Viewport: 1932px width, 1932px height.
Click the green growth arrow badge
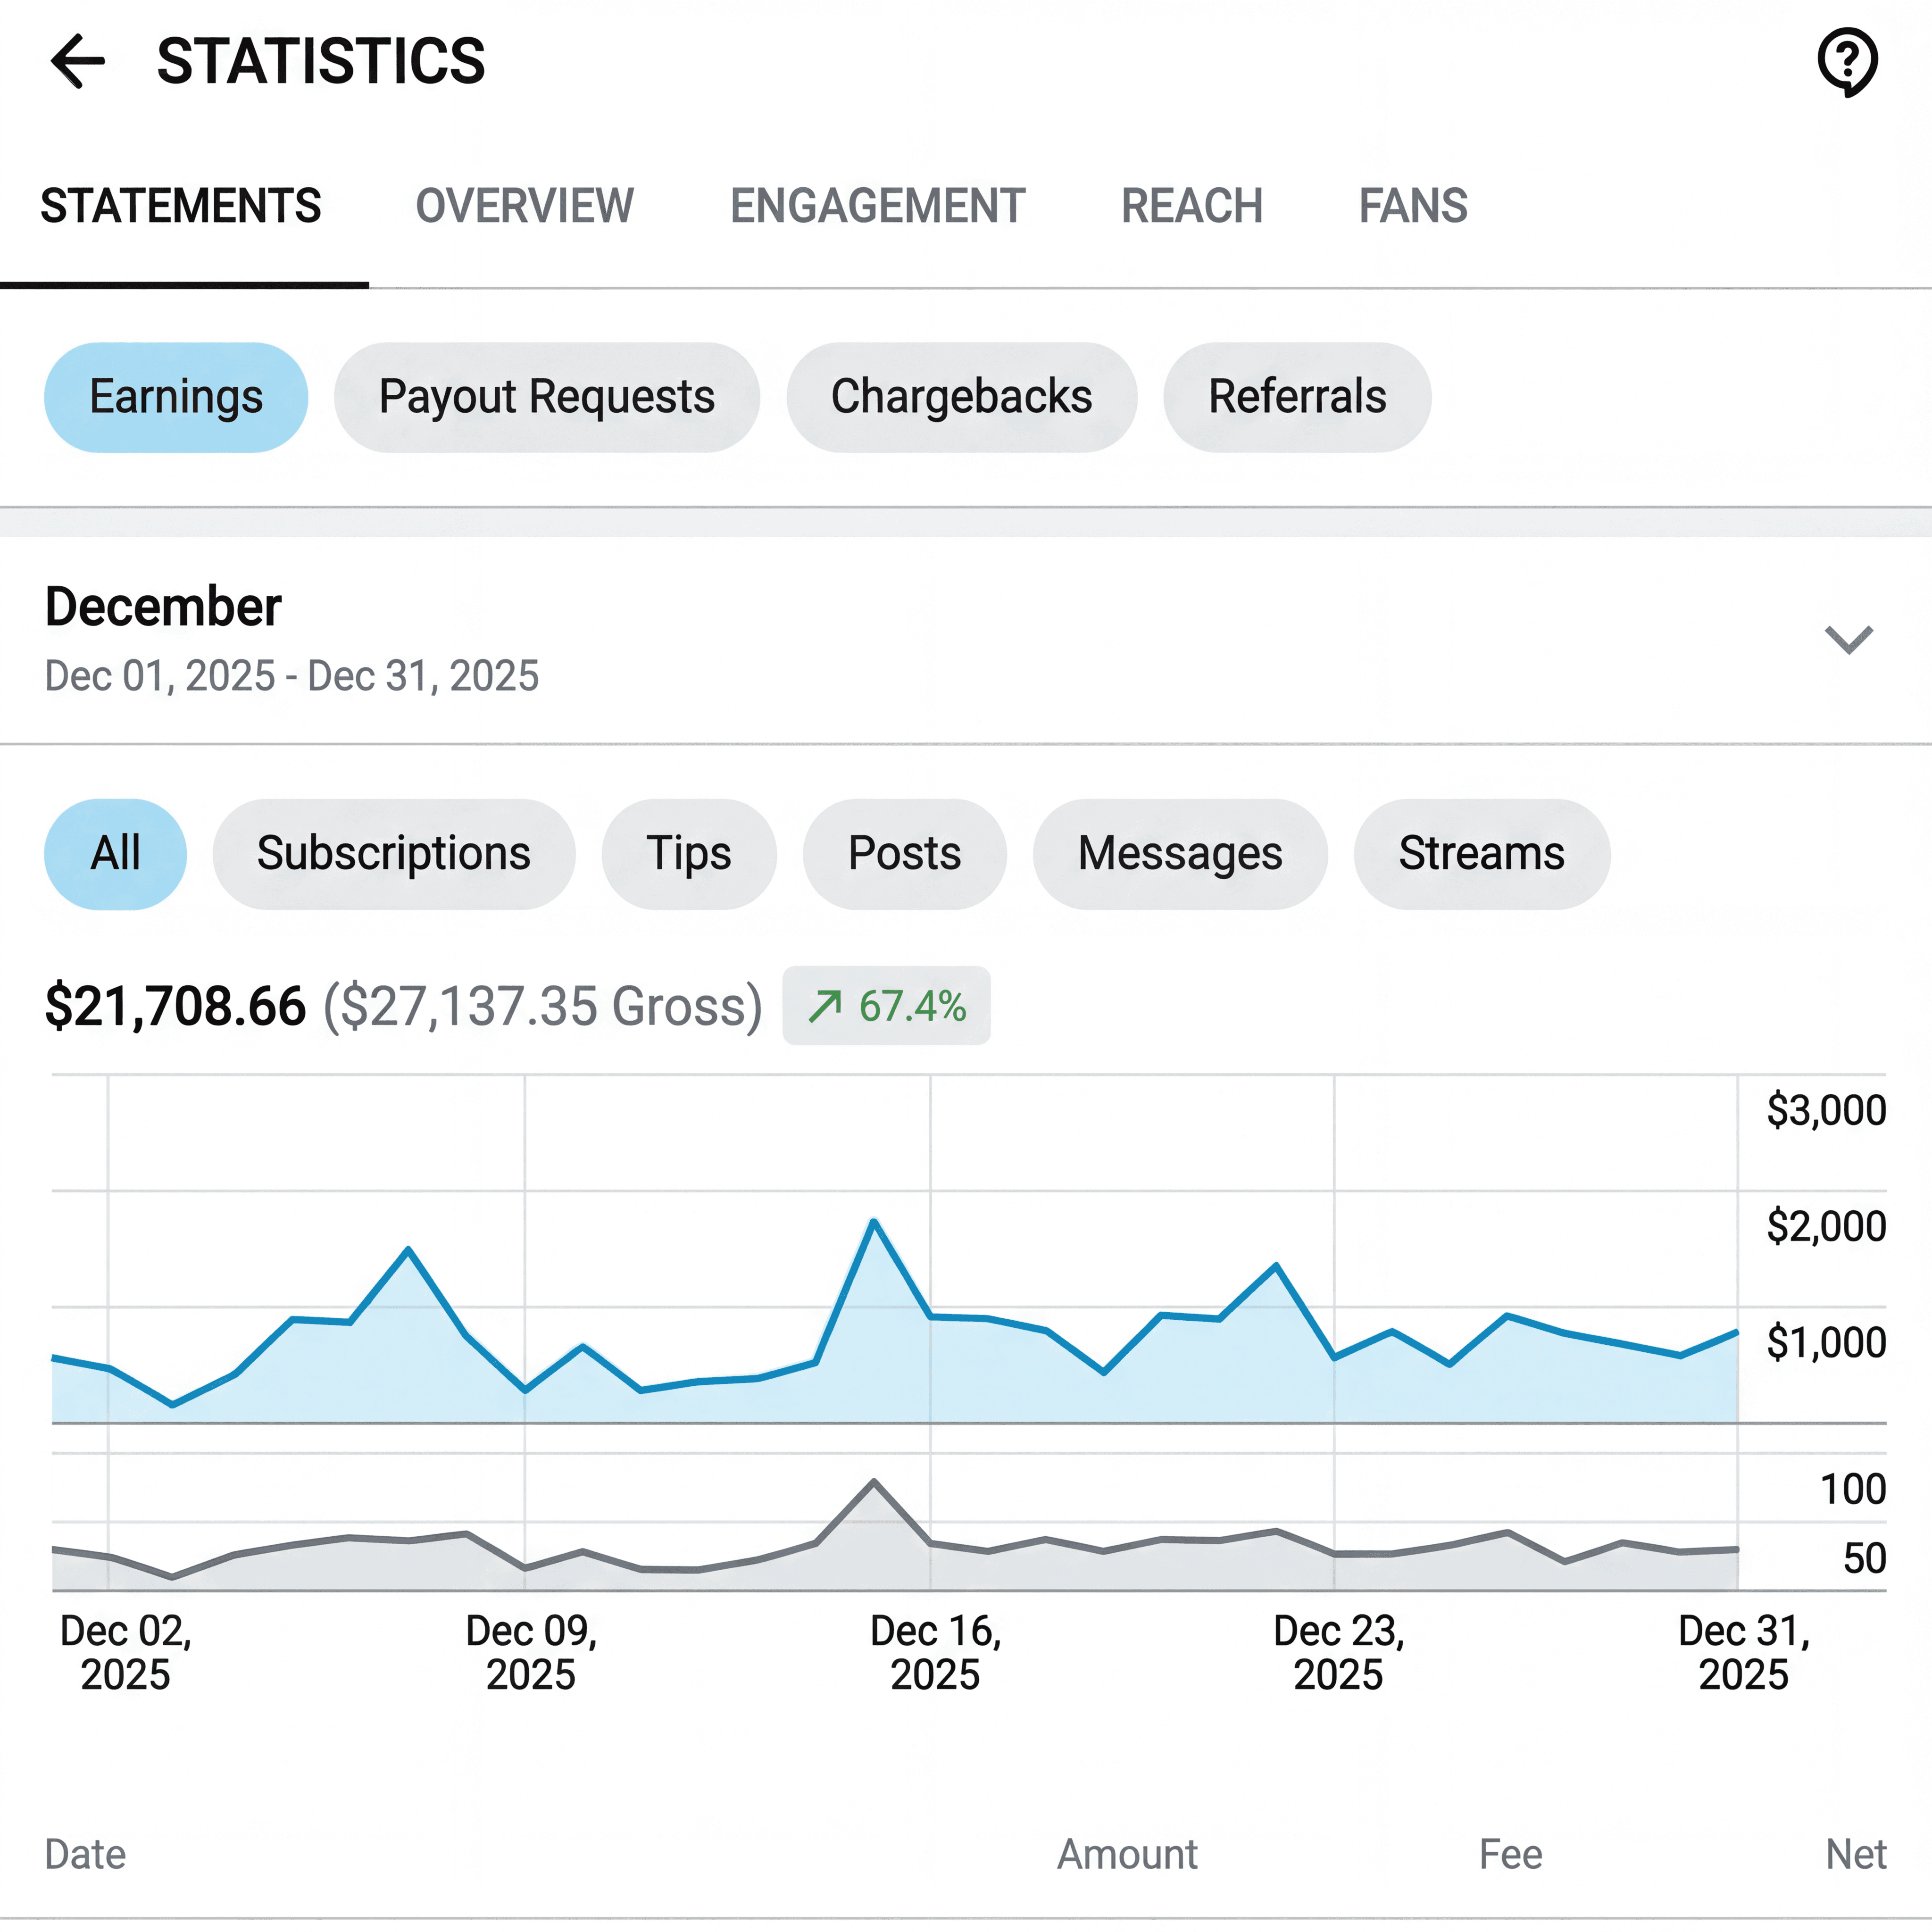click(x=886, y=1006)
